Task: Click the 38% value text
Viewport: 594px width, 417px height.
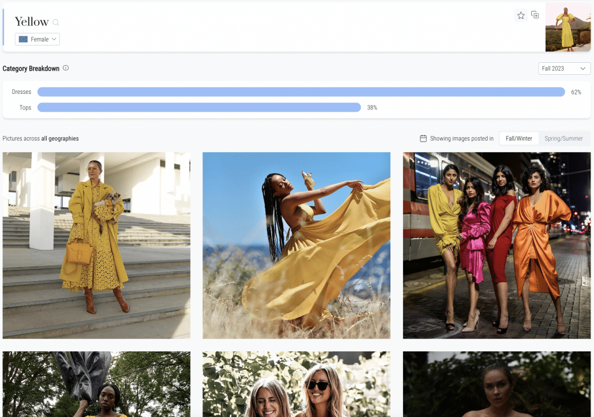Action: click(x=372, y=108)
